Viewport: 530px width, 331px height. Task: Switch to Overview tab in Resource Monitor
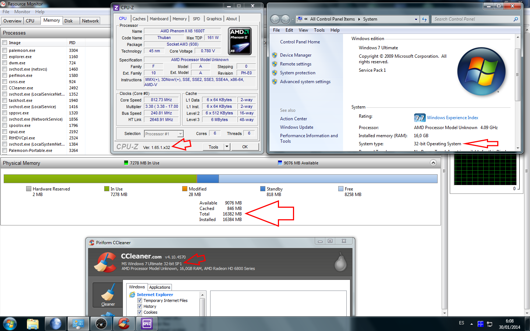click(x=13, y=21)
